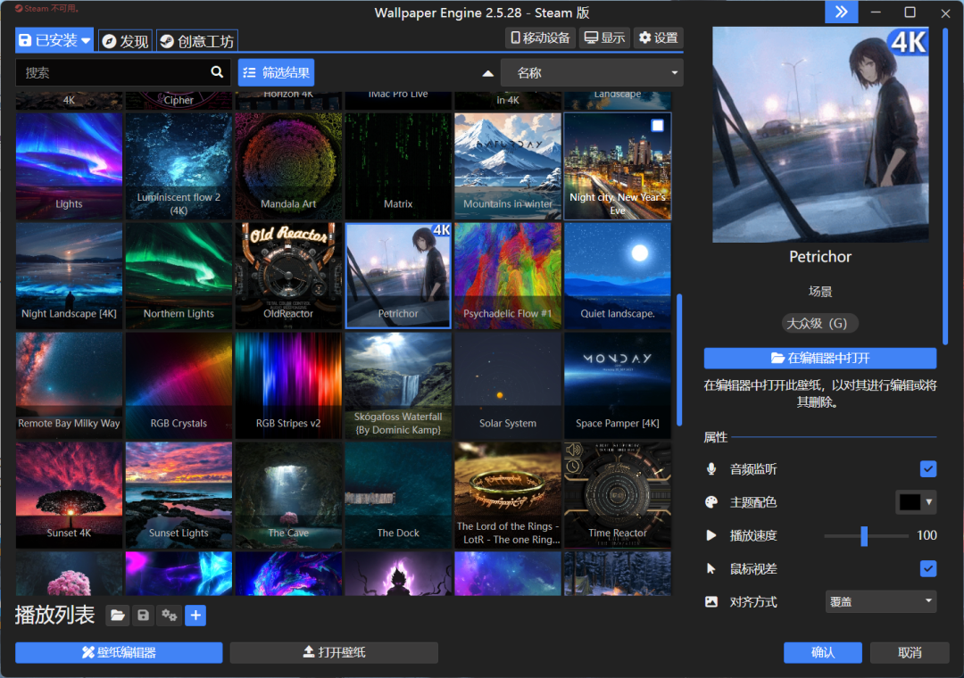Toggle the 音频监听 checkbox
964x678 pixels.
pos(928,469)
